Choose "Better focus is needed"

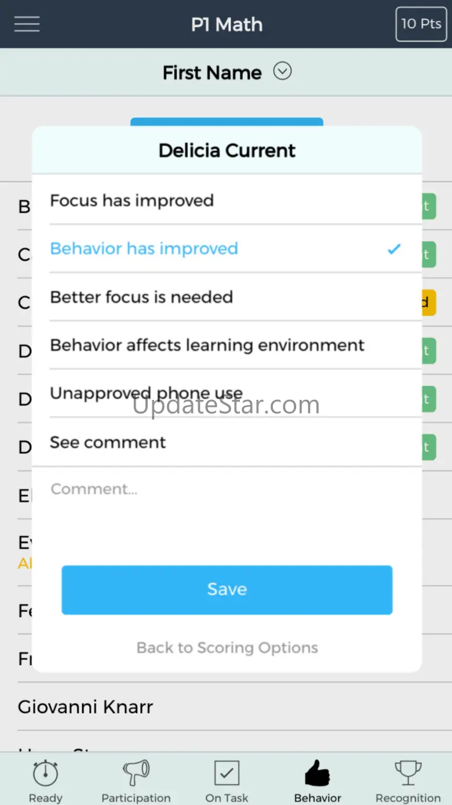pos(141,297)
